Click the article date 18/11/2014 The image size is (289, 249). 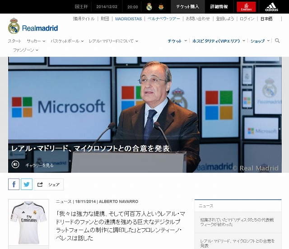pos(85,202)
